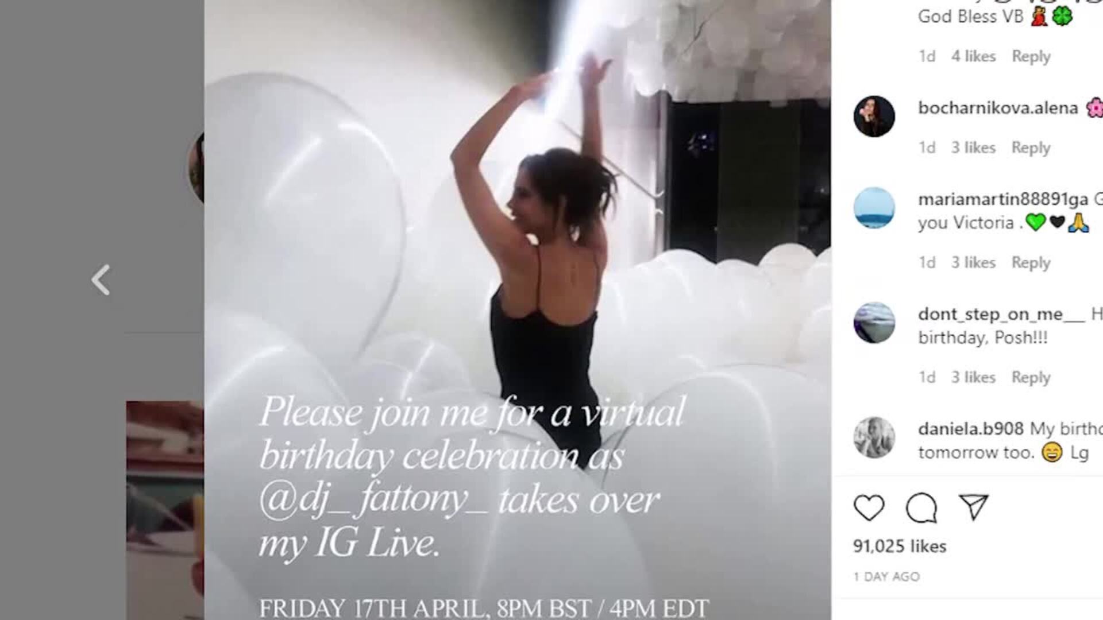
Task: Open the 1 DAY AGO timestamp
Action: 886,576
